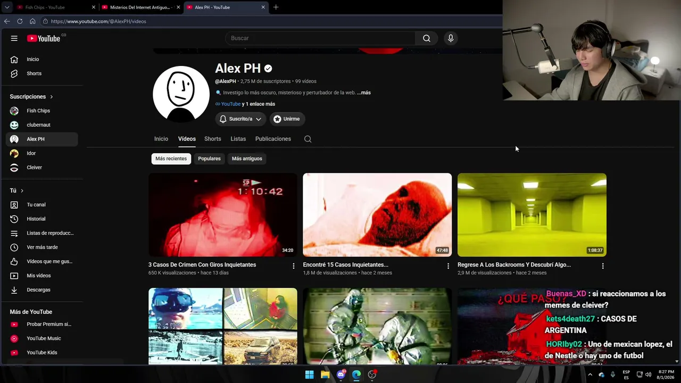681x383 pixels.
Task: Click the Inicio home icon in sidebar
Action: [14, 59]
